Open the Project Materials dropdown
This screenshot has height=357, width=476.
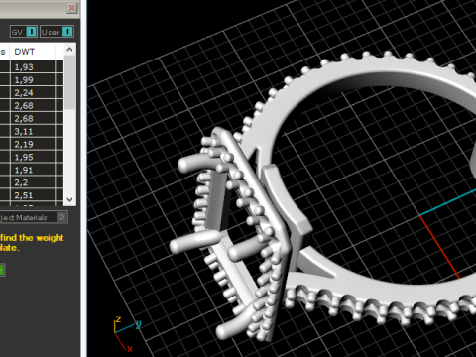(x=33, y=217)
